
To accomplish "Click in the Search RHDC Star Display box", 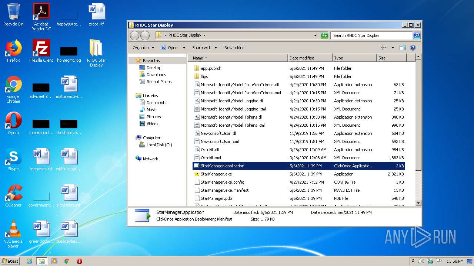I will click(371, 35).
